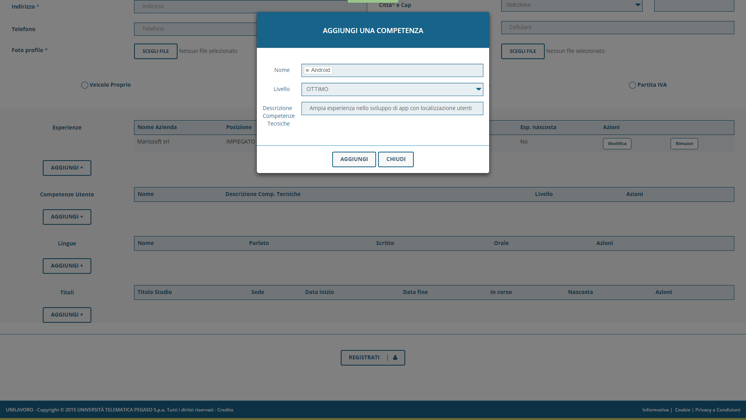Click the Titolo Studio column header
Screen dimensions: 746x420
(155, 292)
